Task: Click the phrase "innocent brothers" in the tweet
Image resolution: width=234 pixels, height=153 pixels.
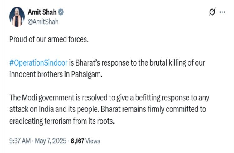Action: [36, 74]
